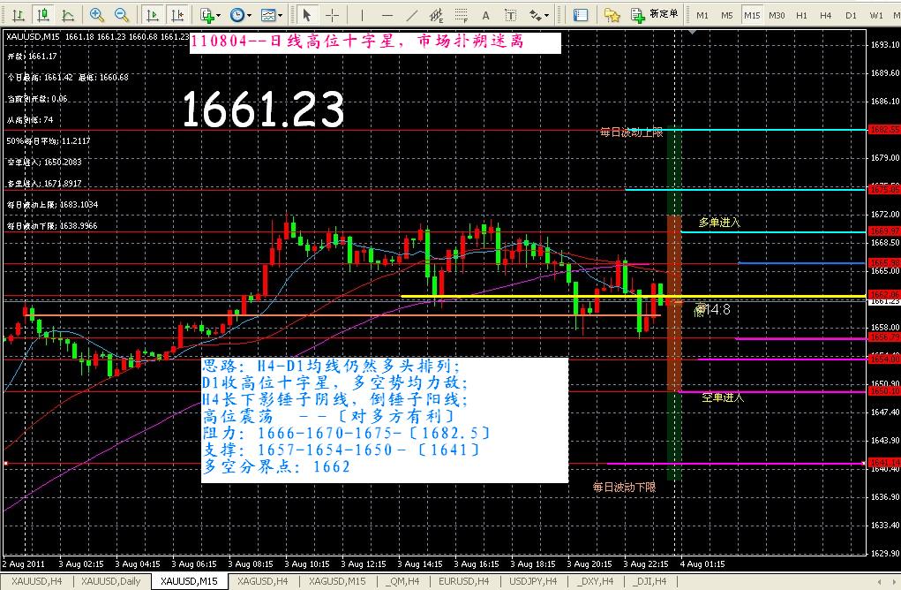The height and width of the screenshot is (590, 901).
Task: Click the 新定单 new order button
Action: [655, 14]
